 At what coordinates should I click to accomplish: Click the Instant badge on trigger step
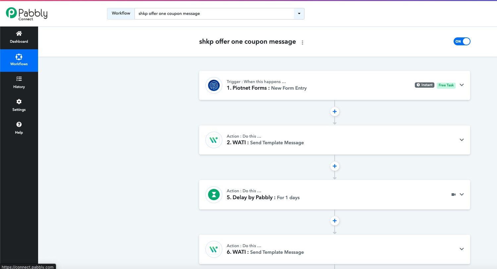424,85
